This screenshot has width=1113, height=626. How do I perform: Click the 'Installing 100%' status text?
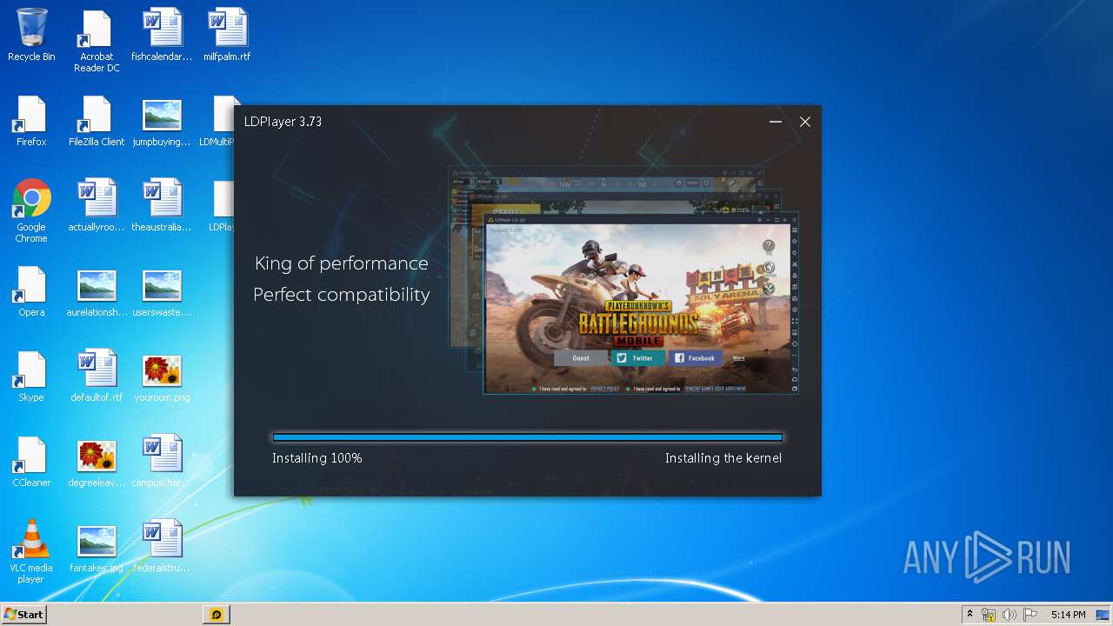coord(317,458)
